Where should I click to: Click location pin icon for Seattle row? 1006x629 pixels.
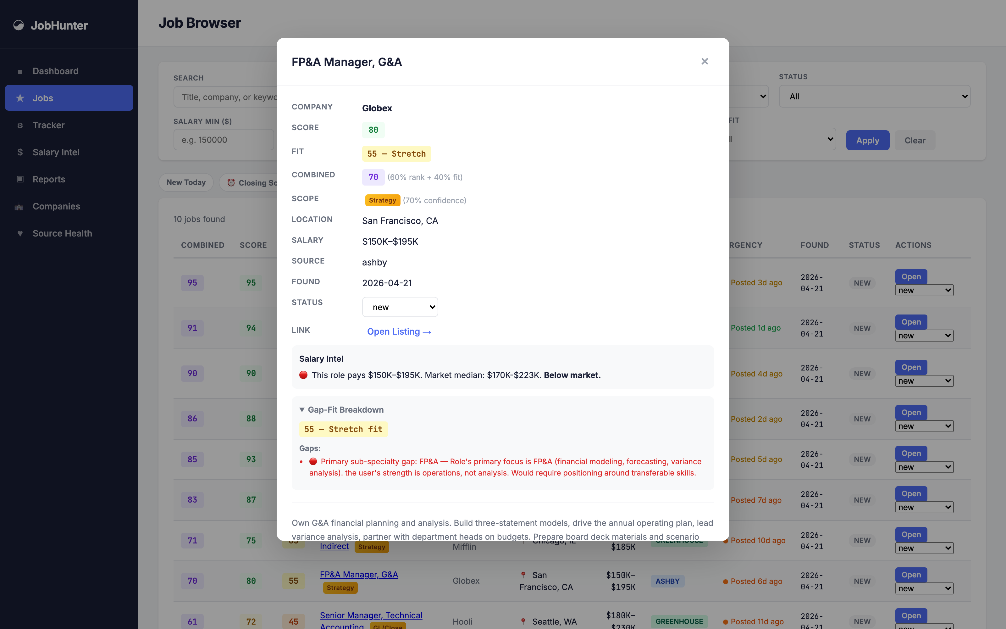coord(523,621)
